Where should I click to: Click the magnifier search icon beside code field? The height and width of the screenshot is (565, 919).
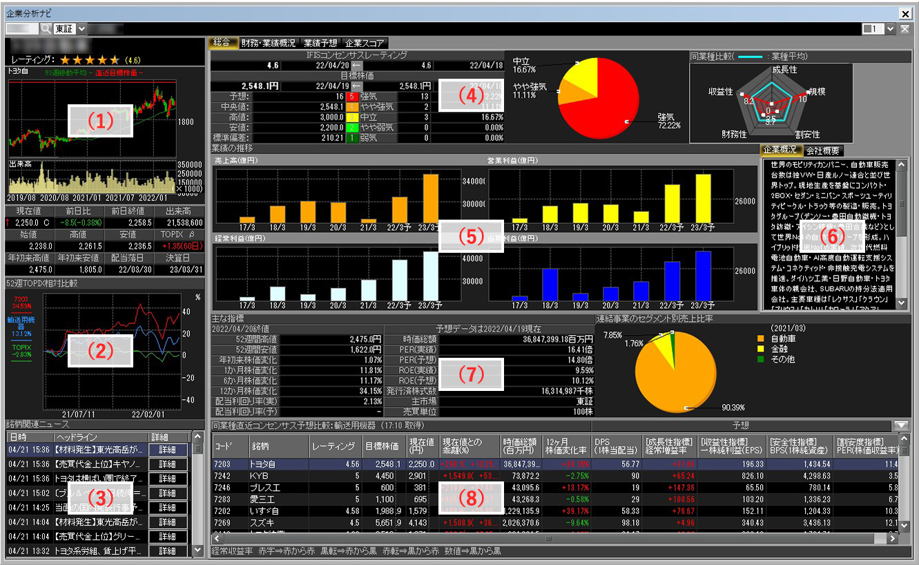tap(46, 29)
